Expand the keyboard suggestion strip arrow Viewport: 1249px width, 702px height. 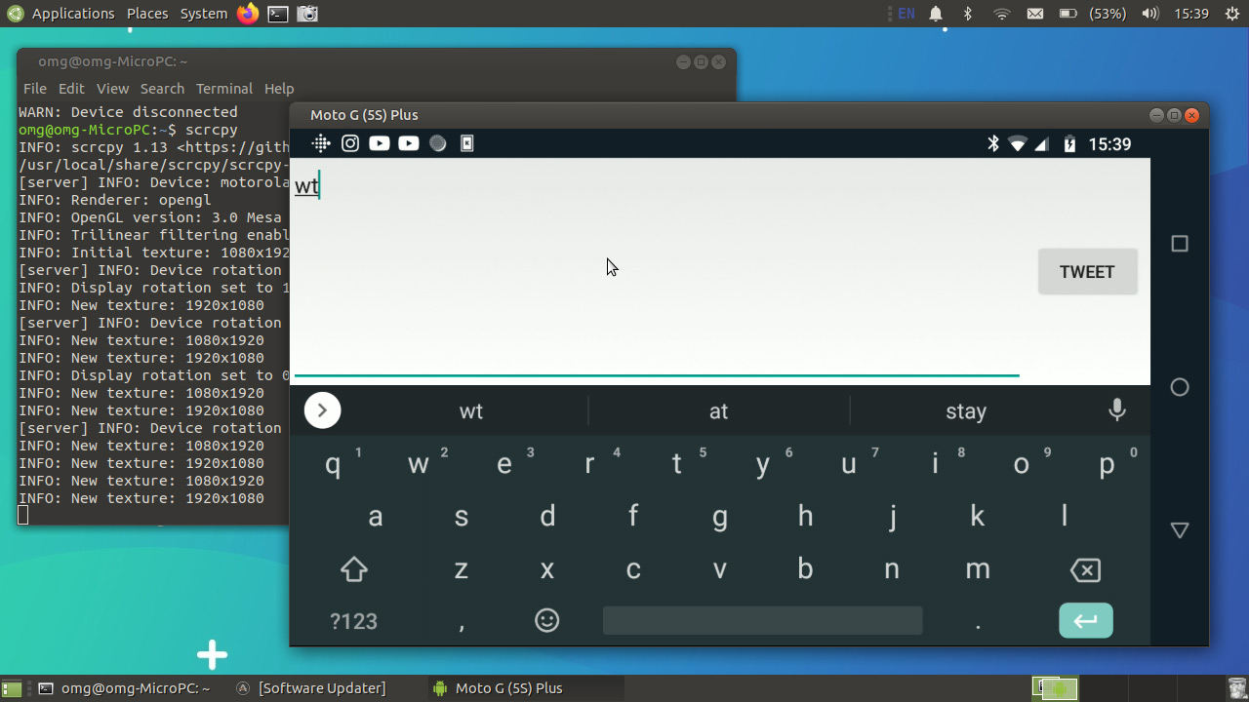pyautogui.click(x=322, y=410)
